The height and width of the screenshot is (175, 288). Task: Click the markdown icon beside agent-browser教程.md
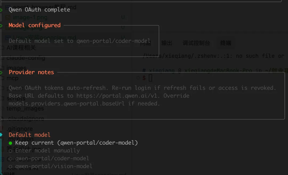[7, 7]
